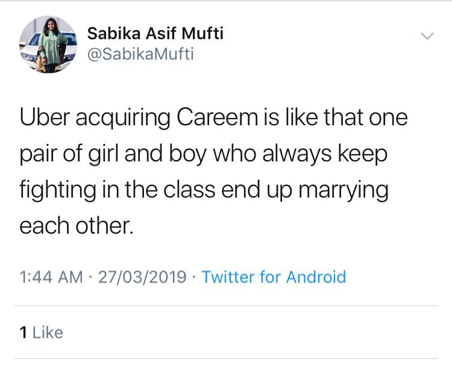The height and width of the screenshot is (368, 452).
Task: Select the 27/03/2019 date text
Action: coord(142,277)
